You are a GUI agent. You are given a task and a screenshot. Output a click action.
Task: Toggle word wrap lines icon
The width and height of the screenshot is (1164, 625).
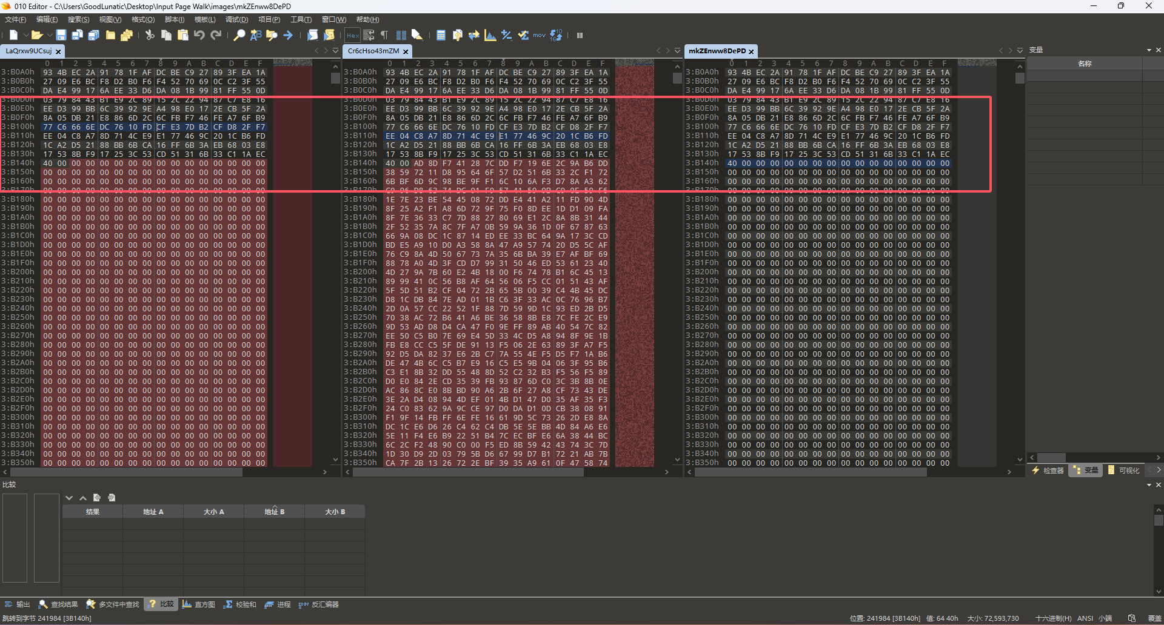[x=369, y=35]
